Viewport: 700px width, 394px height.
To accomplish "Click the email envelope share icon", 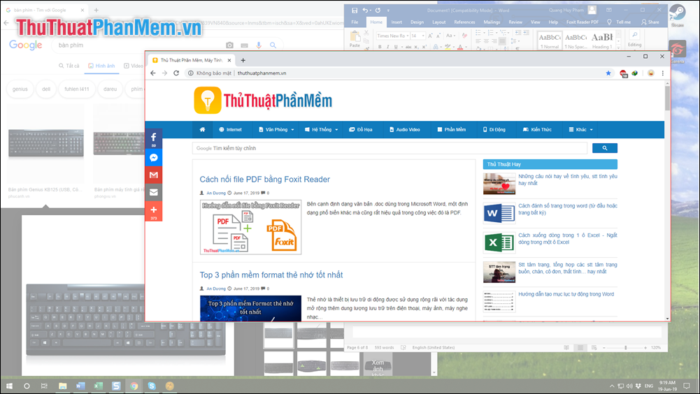I will [153, 192].
